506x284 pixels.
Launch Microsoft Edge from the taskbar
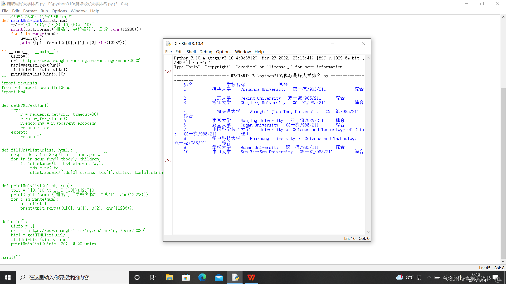click(x=202, y=277)
